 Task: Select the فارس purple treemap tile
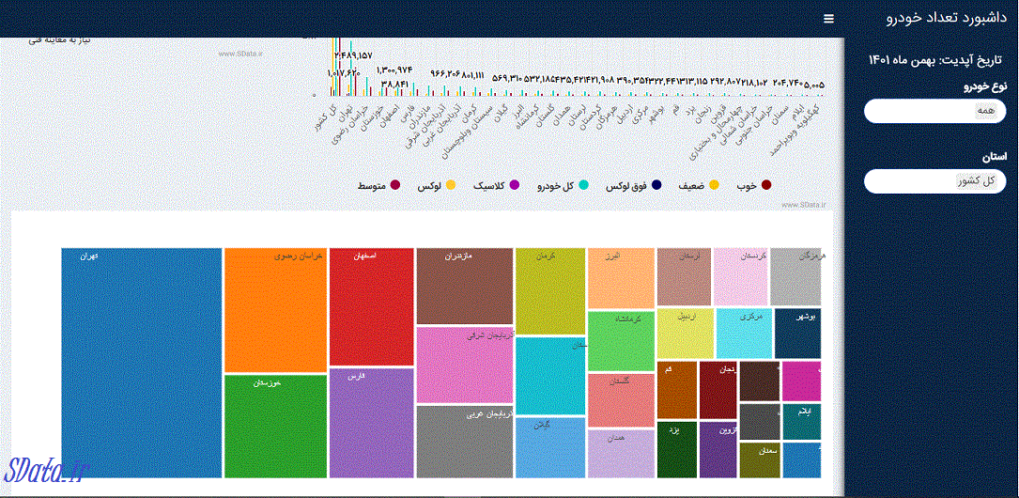pyautogui.click(x=371, y=423)
